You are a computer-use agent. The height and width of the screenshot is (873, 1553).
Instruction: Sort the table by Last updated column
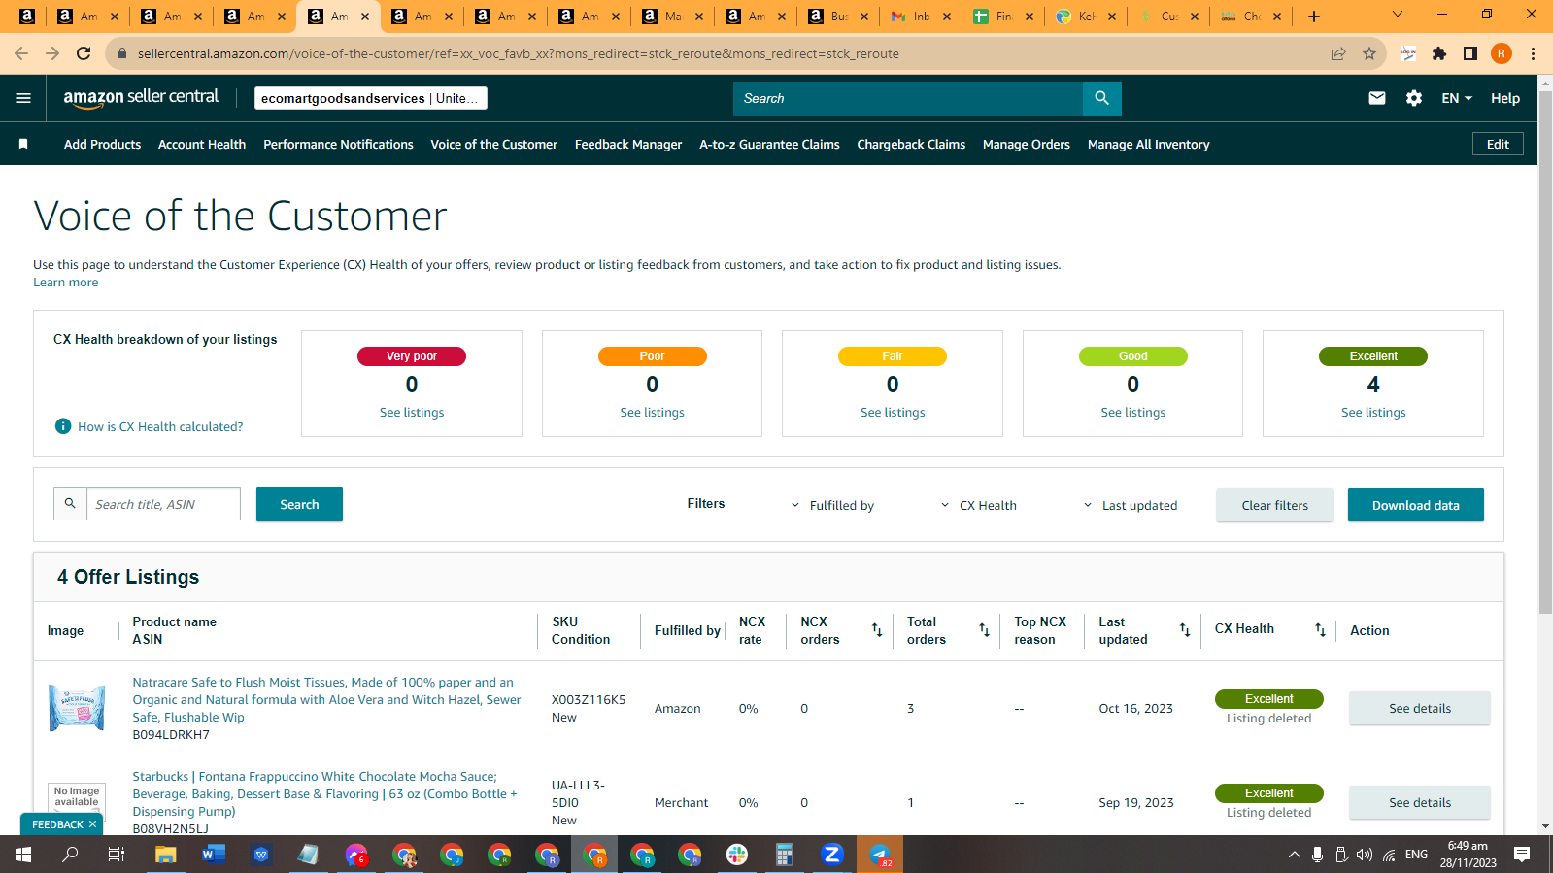click(1185, 630)
